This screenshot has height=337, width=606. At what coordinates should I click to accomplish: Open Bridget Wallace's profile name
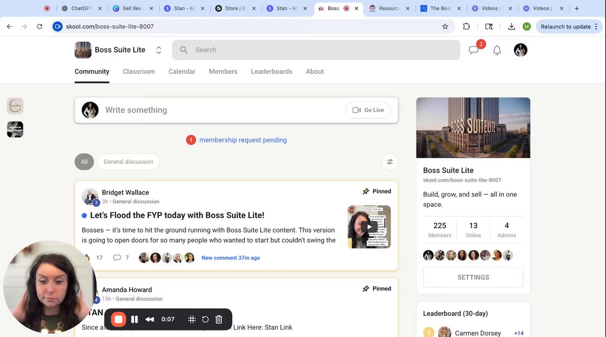pos(126,192)
